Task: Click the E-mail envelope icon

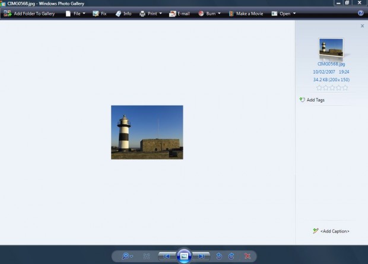Action: coord(173,14)
